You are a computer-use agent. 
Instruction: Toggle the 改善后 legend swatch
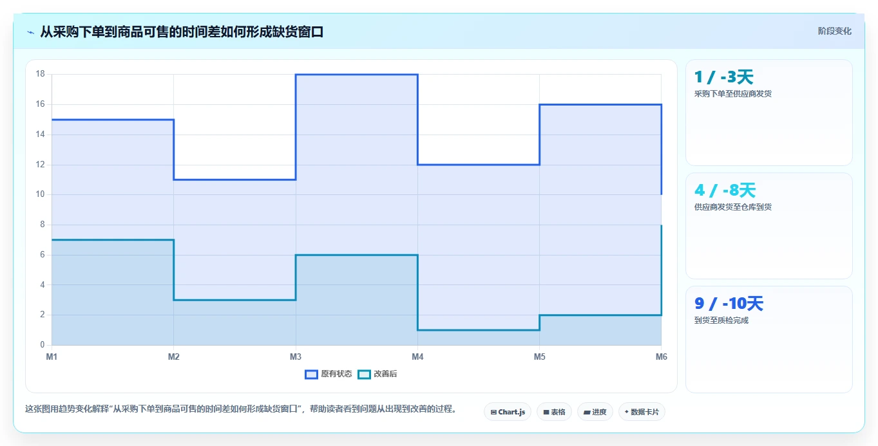[364, 374]
